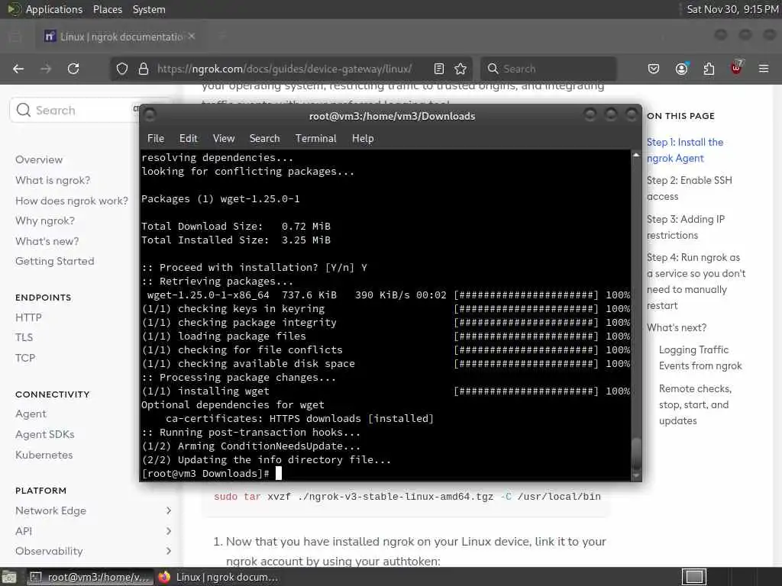Image resolution: width=782 pixels, height=586 pixels.
Task: Open the Applications menu in top panel
Action: [54, 9]
